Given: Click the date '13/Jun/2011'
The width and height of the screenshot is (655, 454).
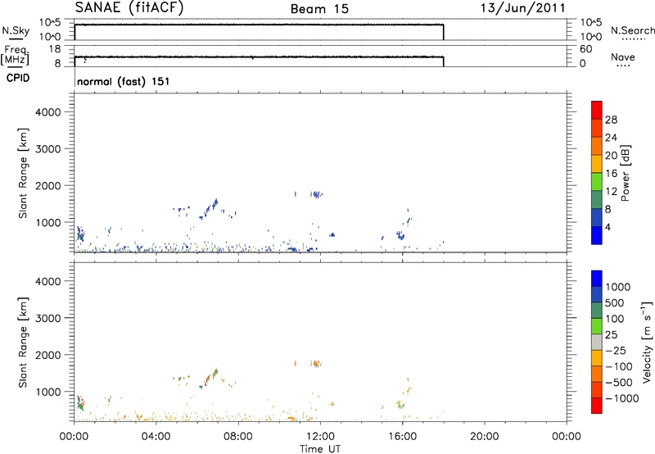Looking at the screenshot, I should (x=522, y=8).
